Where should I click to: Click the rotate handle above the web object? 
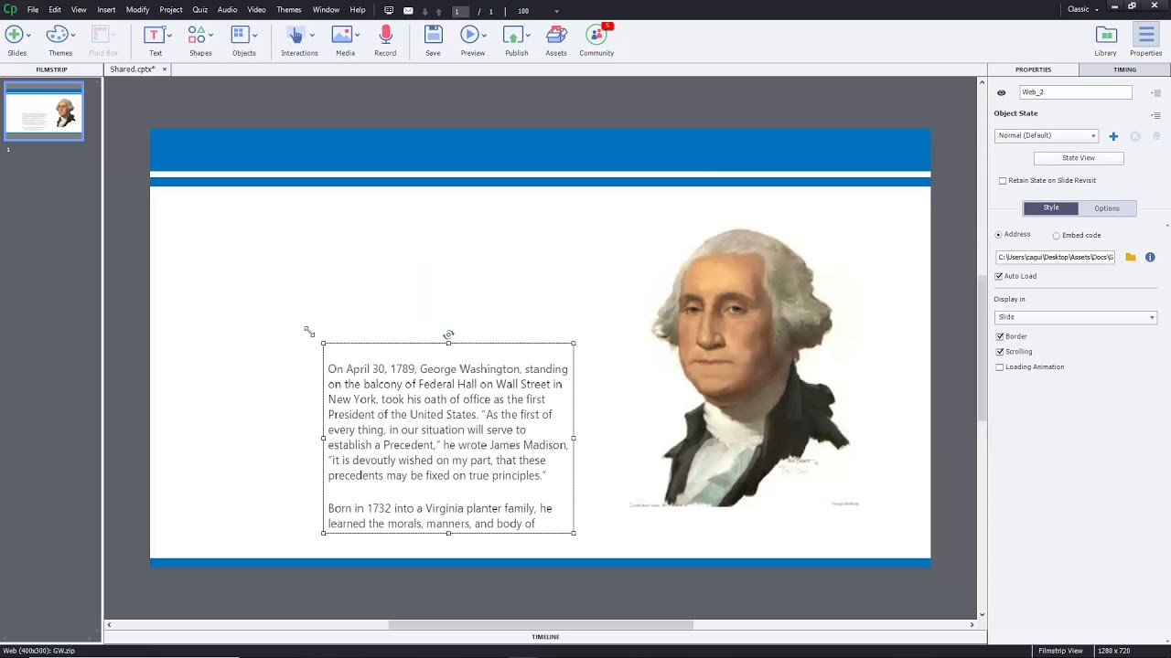coord(448,335)
